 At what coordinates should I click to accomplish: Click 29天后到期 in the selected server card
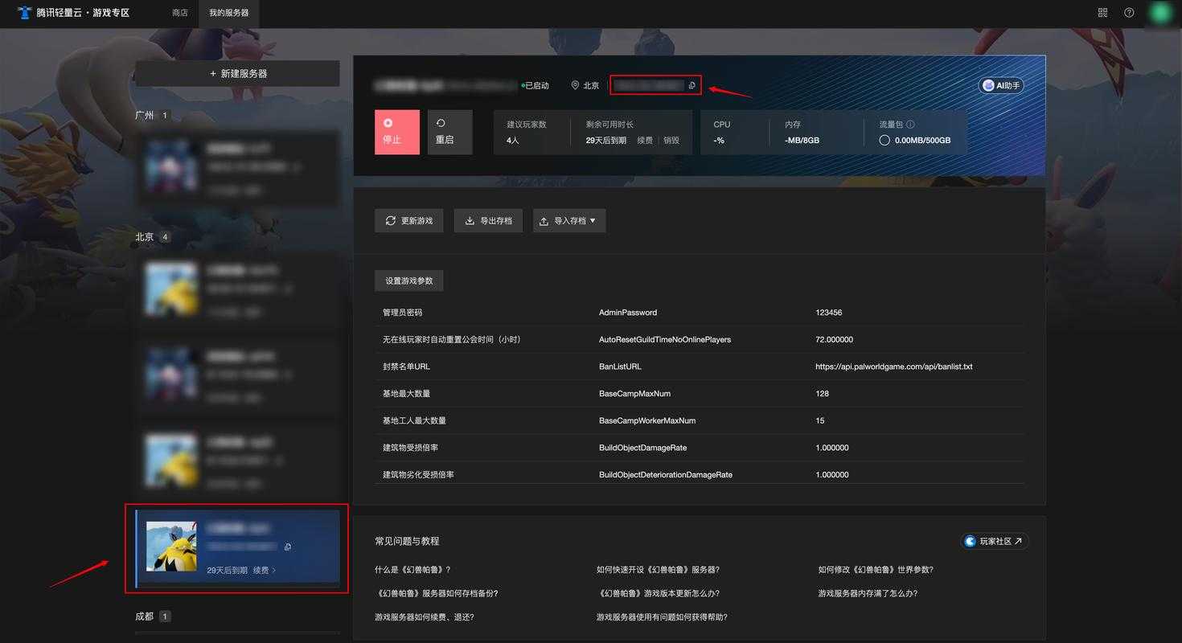(227, 570)
